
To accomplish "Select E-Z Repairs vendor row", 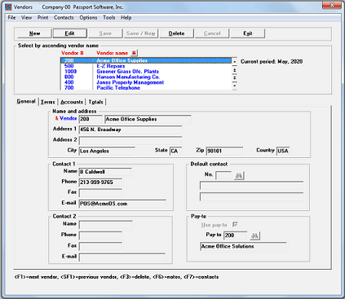I will click(x=146, y=66).
